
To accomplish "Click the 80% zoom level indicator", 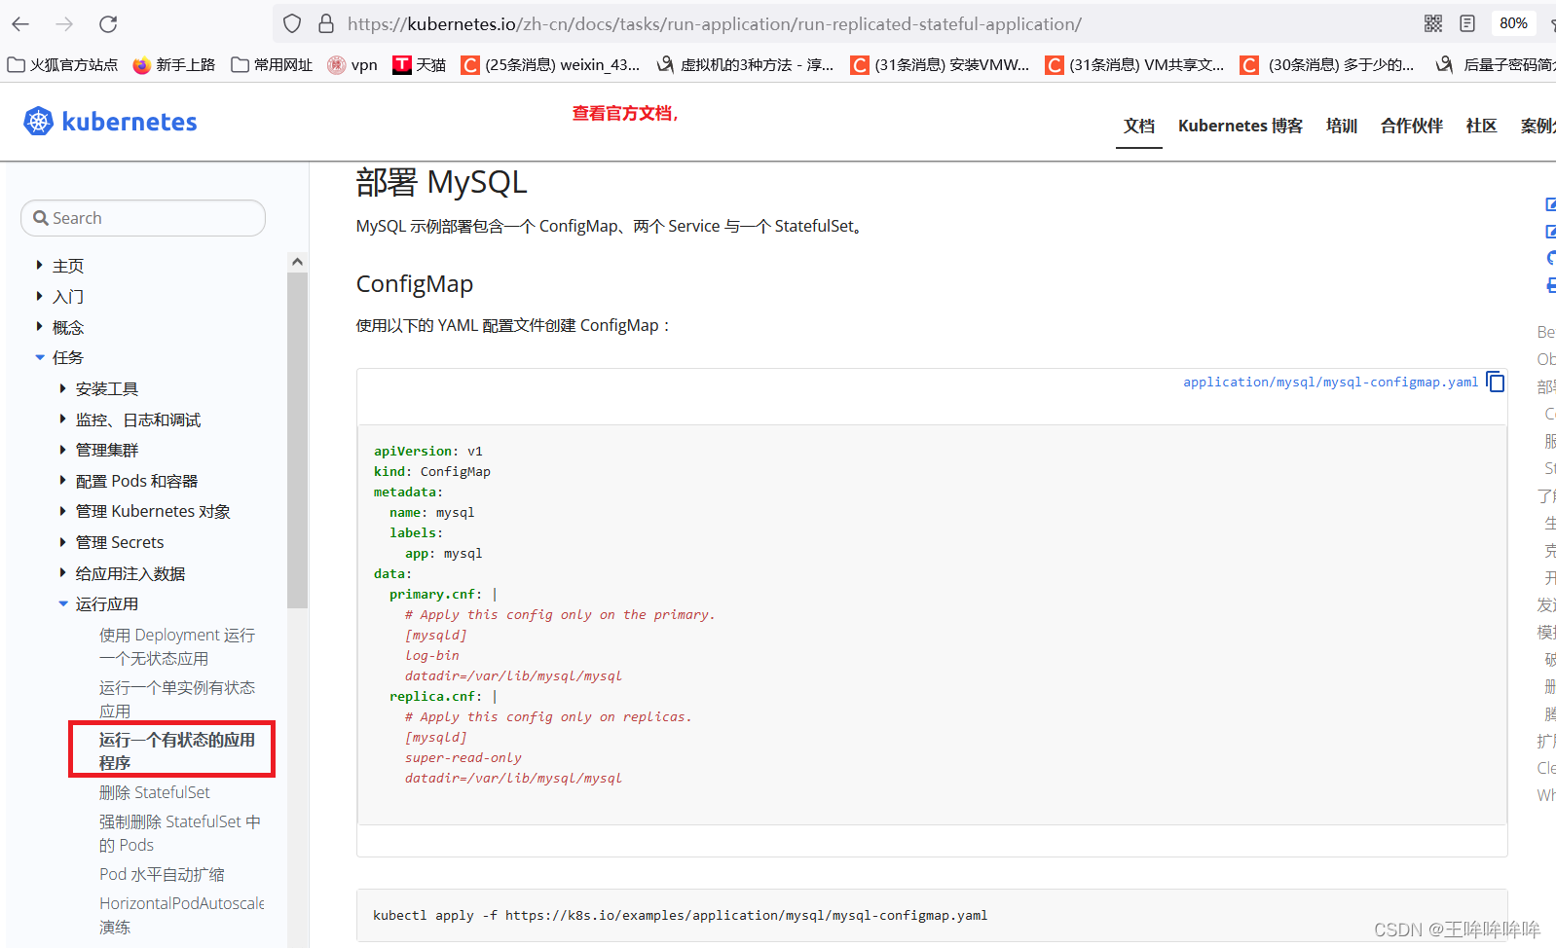I will tap(1513, 23).
